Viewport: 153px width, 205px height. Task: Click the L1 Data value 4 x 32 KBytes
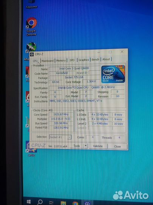(x=100, y=115)
